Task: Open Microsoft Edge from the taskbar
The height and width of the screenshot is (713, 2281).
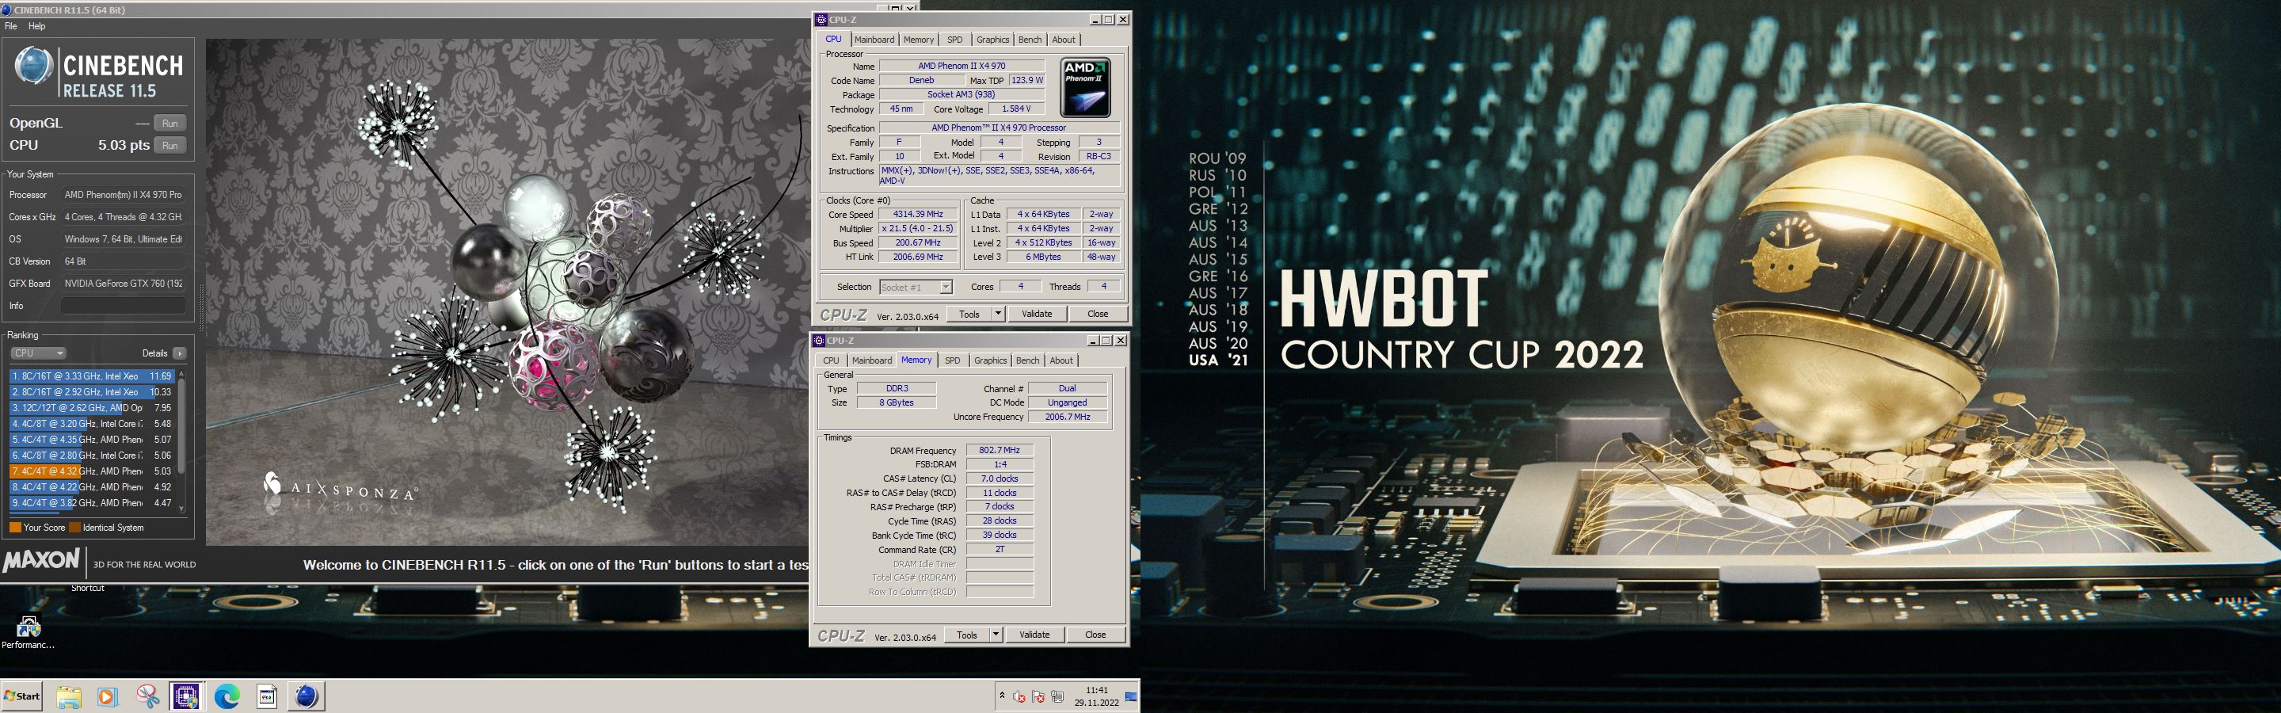Action: (x=227, y=697)
